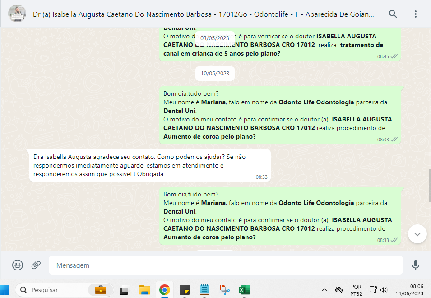Open Snipping Tool from the taskbar

pos(224,290)
